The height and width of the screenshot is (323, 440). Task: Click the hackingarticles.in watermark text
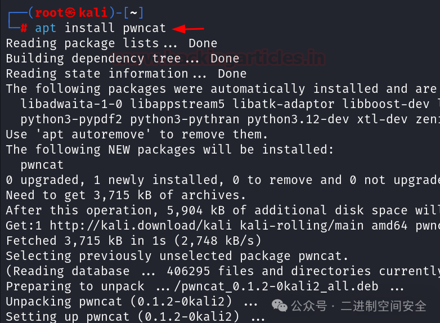point(219,58)
